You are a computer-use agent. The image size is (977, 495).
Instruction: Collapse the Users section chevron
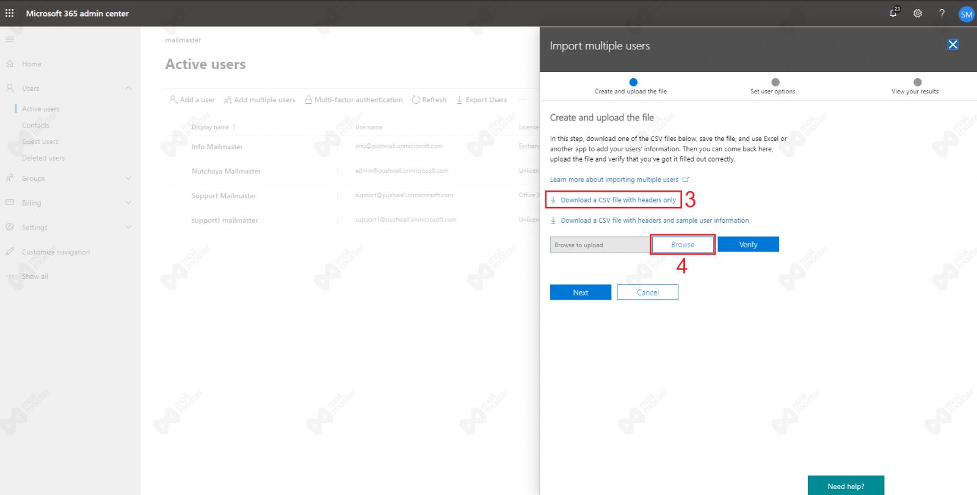click(128, 88)
